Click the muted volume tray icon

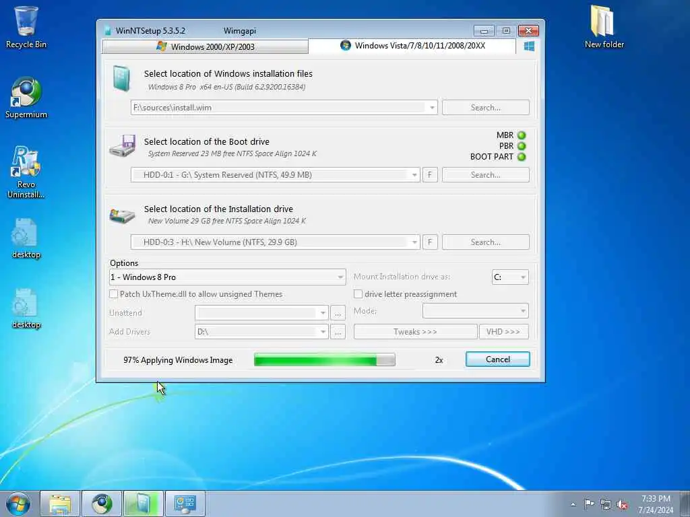[x=622, y=504]
